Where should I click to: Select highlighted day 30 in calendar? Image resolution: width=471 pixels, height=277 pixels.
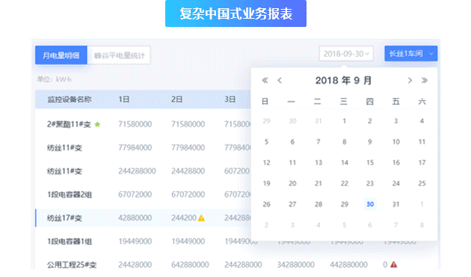pos(370,204)
